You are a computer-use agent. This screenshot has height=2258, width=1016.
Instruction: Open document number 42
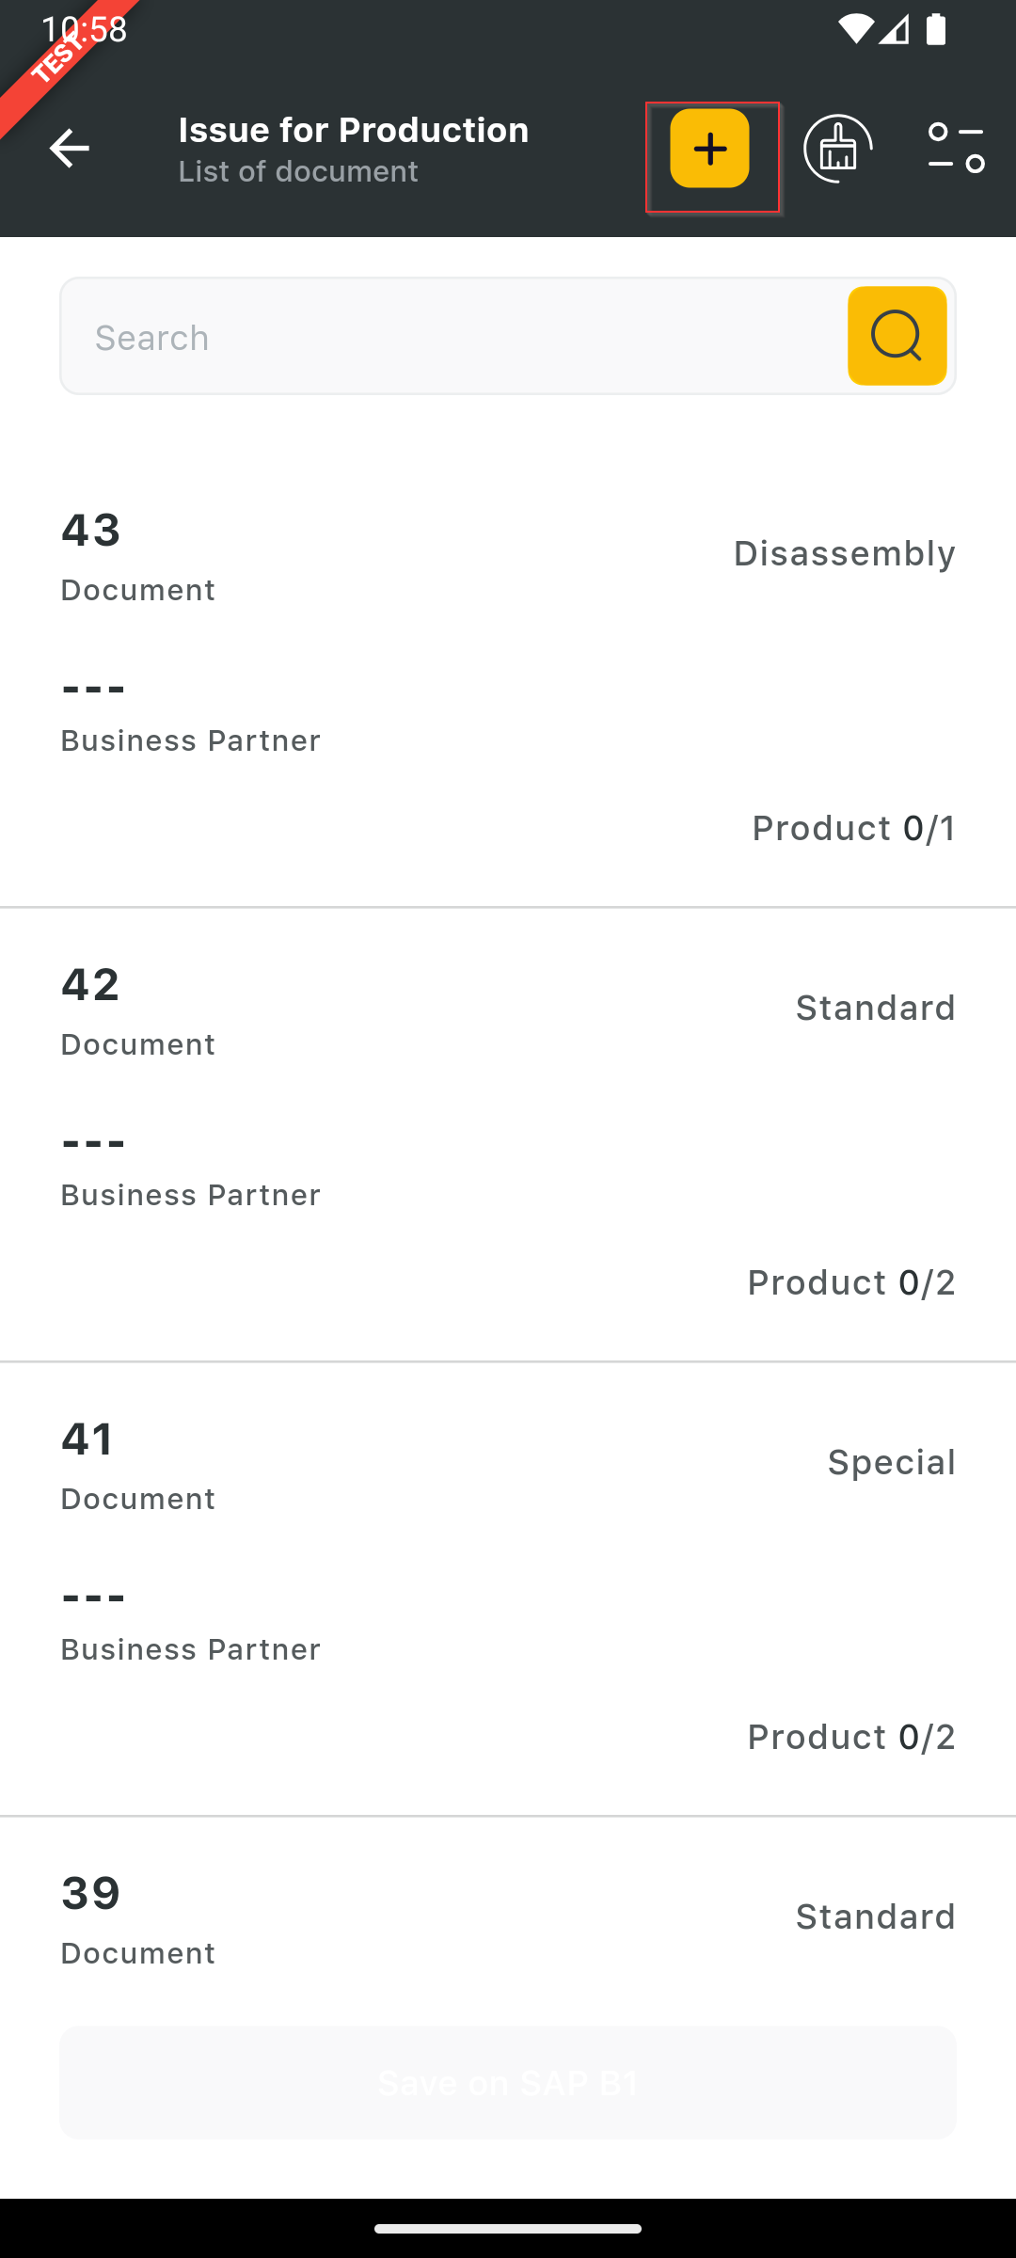(x=90, y=986)
